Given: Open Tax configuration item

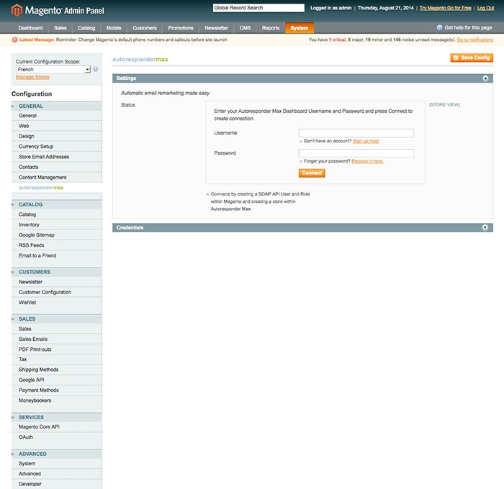Looking at the screenshot, I should pos(57,360).
